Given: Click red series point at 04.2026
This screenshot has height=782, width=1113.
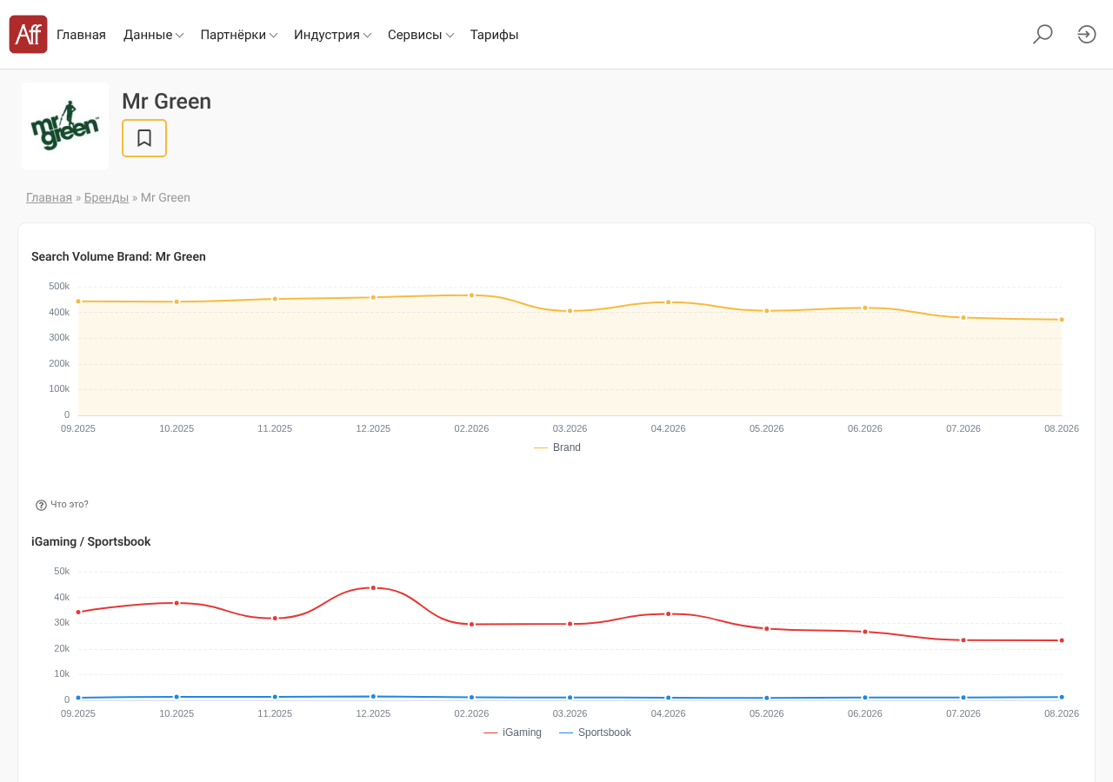Looking at the screenshot, I should coord(669,613).
